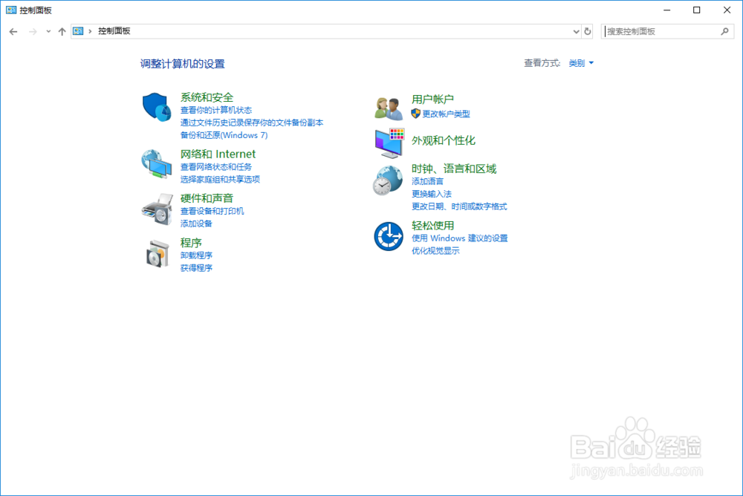
Task: Open the 类别 view-by dropdown
Action: click(x=581, y=63)
